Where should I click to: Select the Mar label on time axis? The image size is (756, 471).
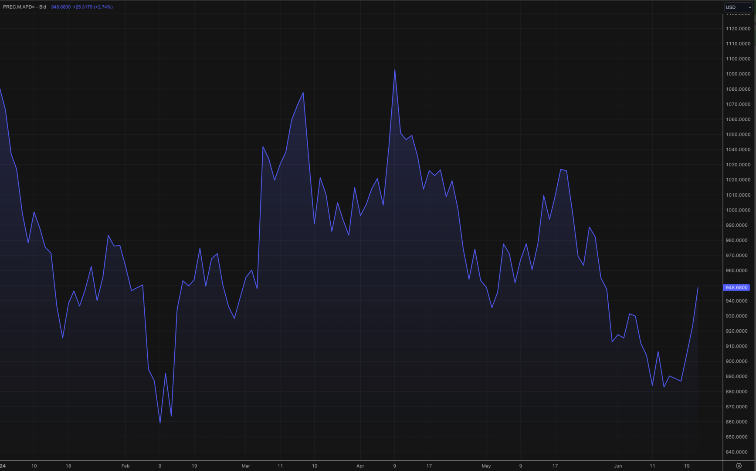point(246,466)
